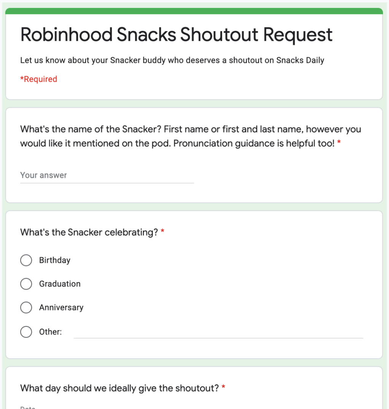The height and width of the screenshot is (409, 389).
Task: Click the red "*Required" notice
Action: (x=38, y=79)
